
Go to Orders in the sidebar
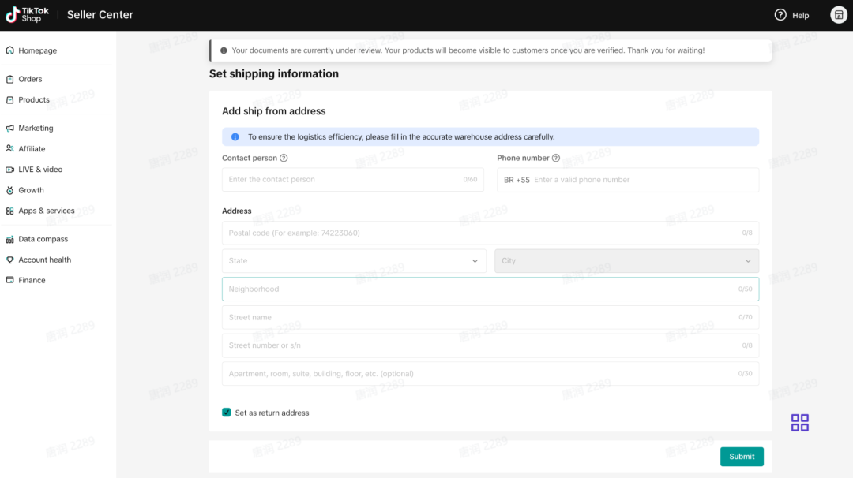click(x=30, y=79)
